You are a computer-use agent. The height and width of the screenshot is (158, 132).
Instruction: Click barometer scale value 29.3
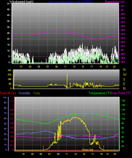pyautogui.click(x=123, y=38)
